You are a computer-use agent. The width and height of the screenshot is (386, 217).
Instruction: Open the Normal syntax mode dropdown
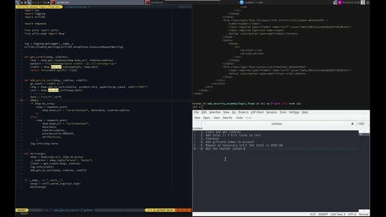coord(364,215)
